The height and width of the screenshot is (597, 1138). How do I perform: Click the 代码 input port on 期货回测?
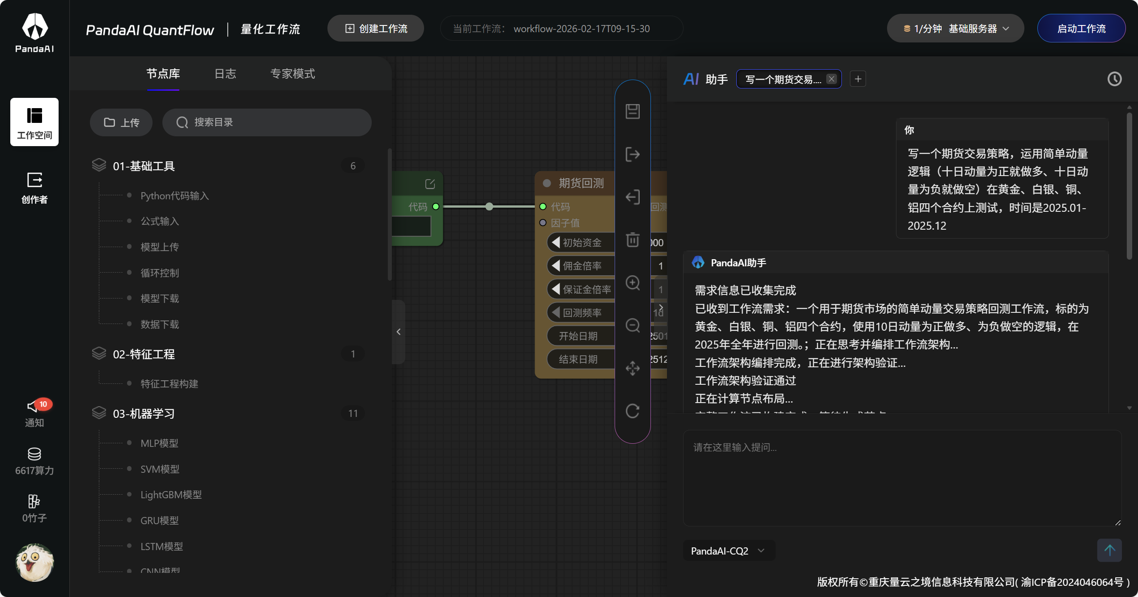pos(543,206)
